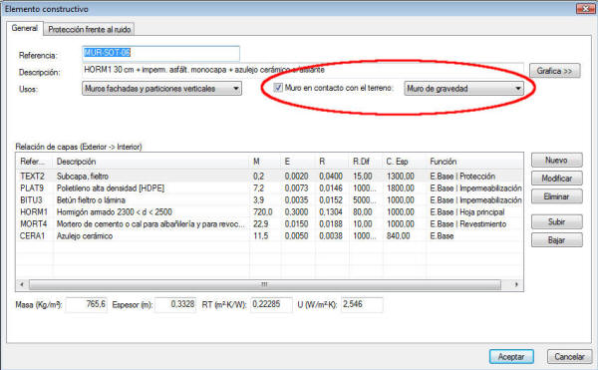This screenshot has height=370, width=598.
Task: Click the Modificar button
Action: 557,179
